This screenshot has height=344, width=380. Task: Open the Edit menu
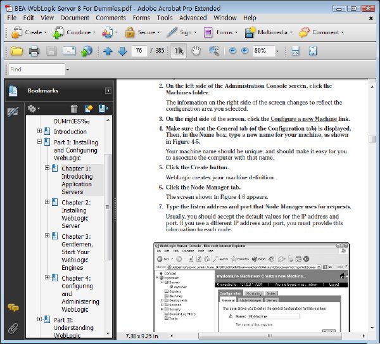(x=28, y=18)
